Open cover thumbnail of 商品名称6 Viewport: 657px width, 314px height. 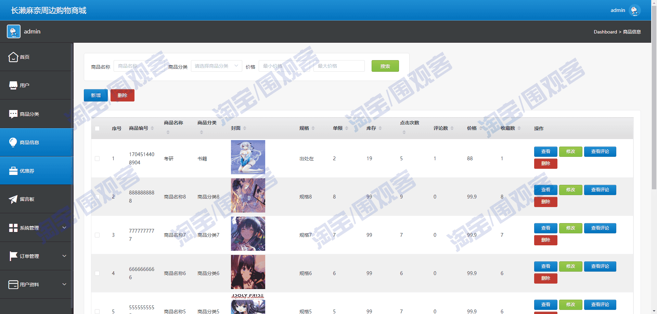(x=248, y=272)
